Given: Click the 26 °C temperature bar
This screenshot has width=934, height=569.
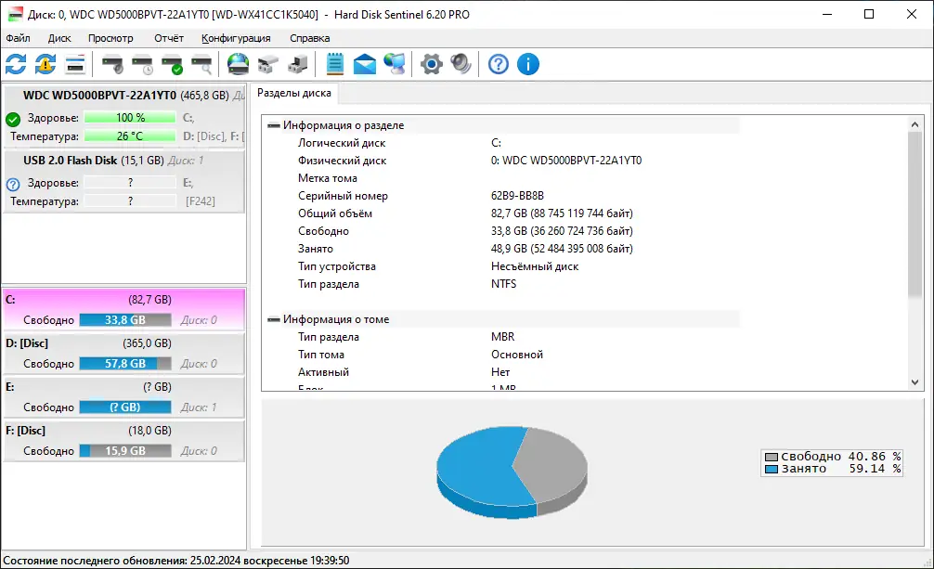Looking at the screenshot, I should (x=130, y=136).
